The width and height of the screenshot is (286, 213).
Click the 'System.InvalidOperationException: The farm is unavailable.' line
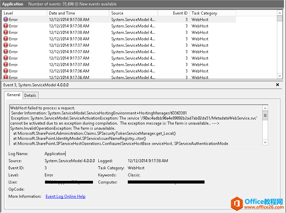click(63, 128)
